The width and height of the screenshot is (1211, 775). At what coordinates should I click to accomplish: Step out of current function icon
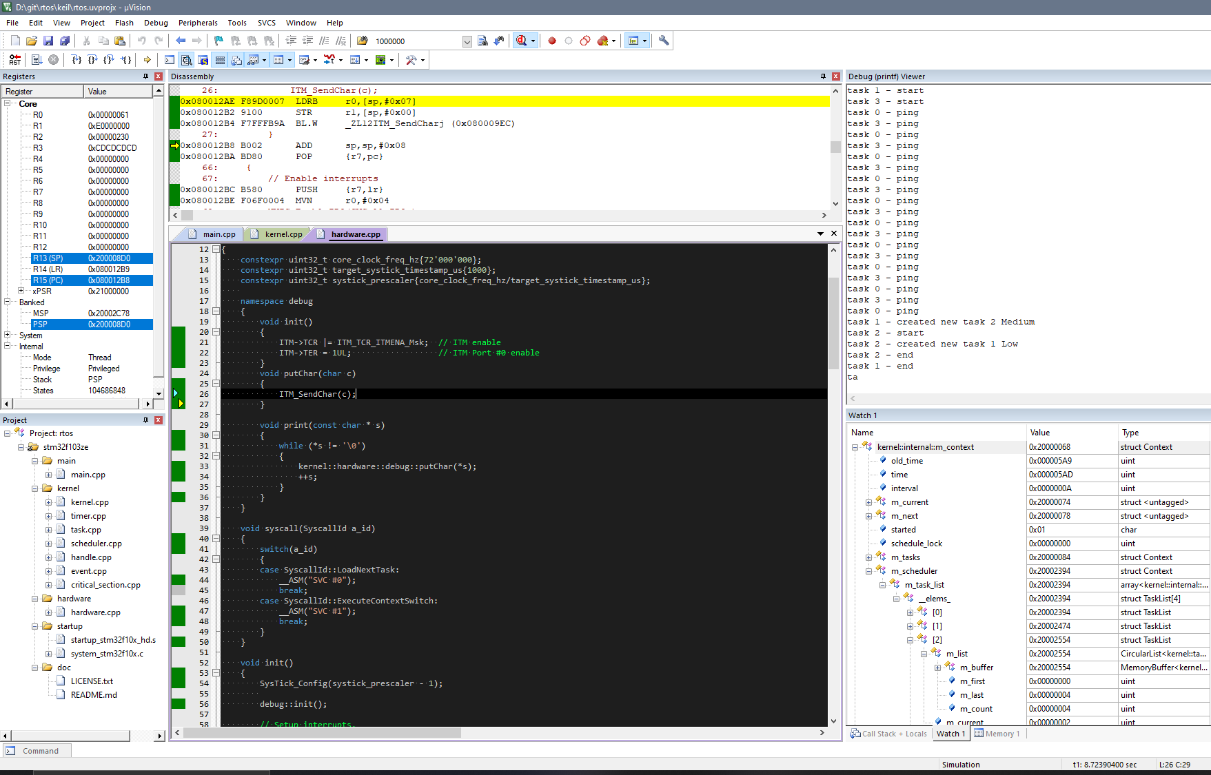(x=110, y=60)
